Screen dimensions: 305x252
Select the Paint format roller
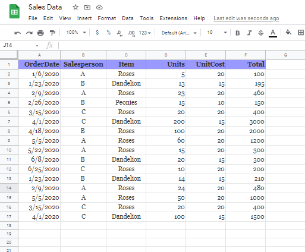52,33
